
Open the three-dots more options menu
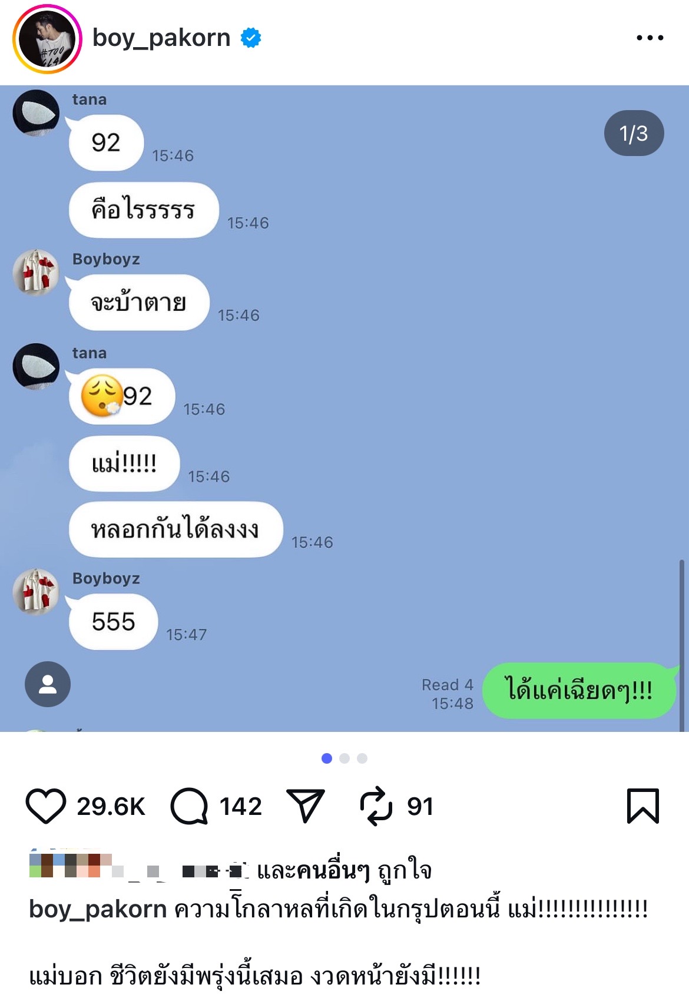(650, 38)
